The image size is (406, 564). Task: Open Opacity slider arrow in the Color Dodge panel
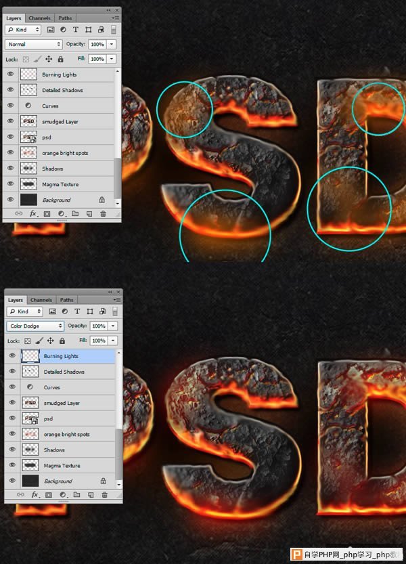(113, 326)
